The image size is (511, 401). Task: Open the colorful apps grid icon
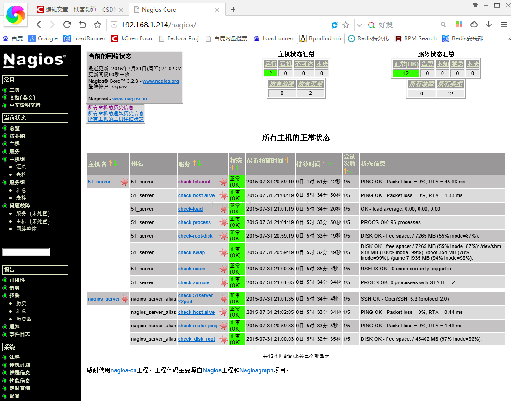(460, 24)
